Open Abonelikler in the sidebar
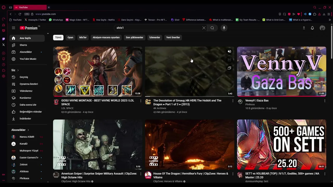333x187 pixels. [x=27, y=52]
